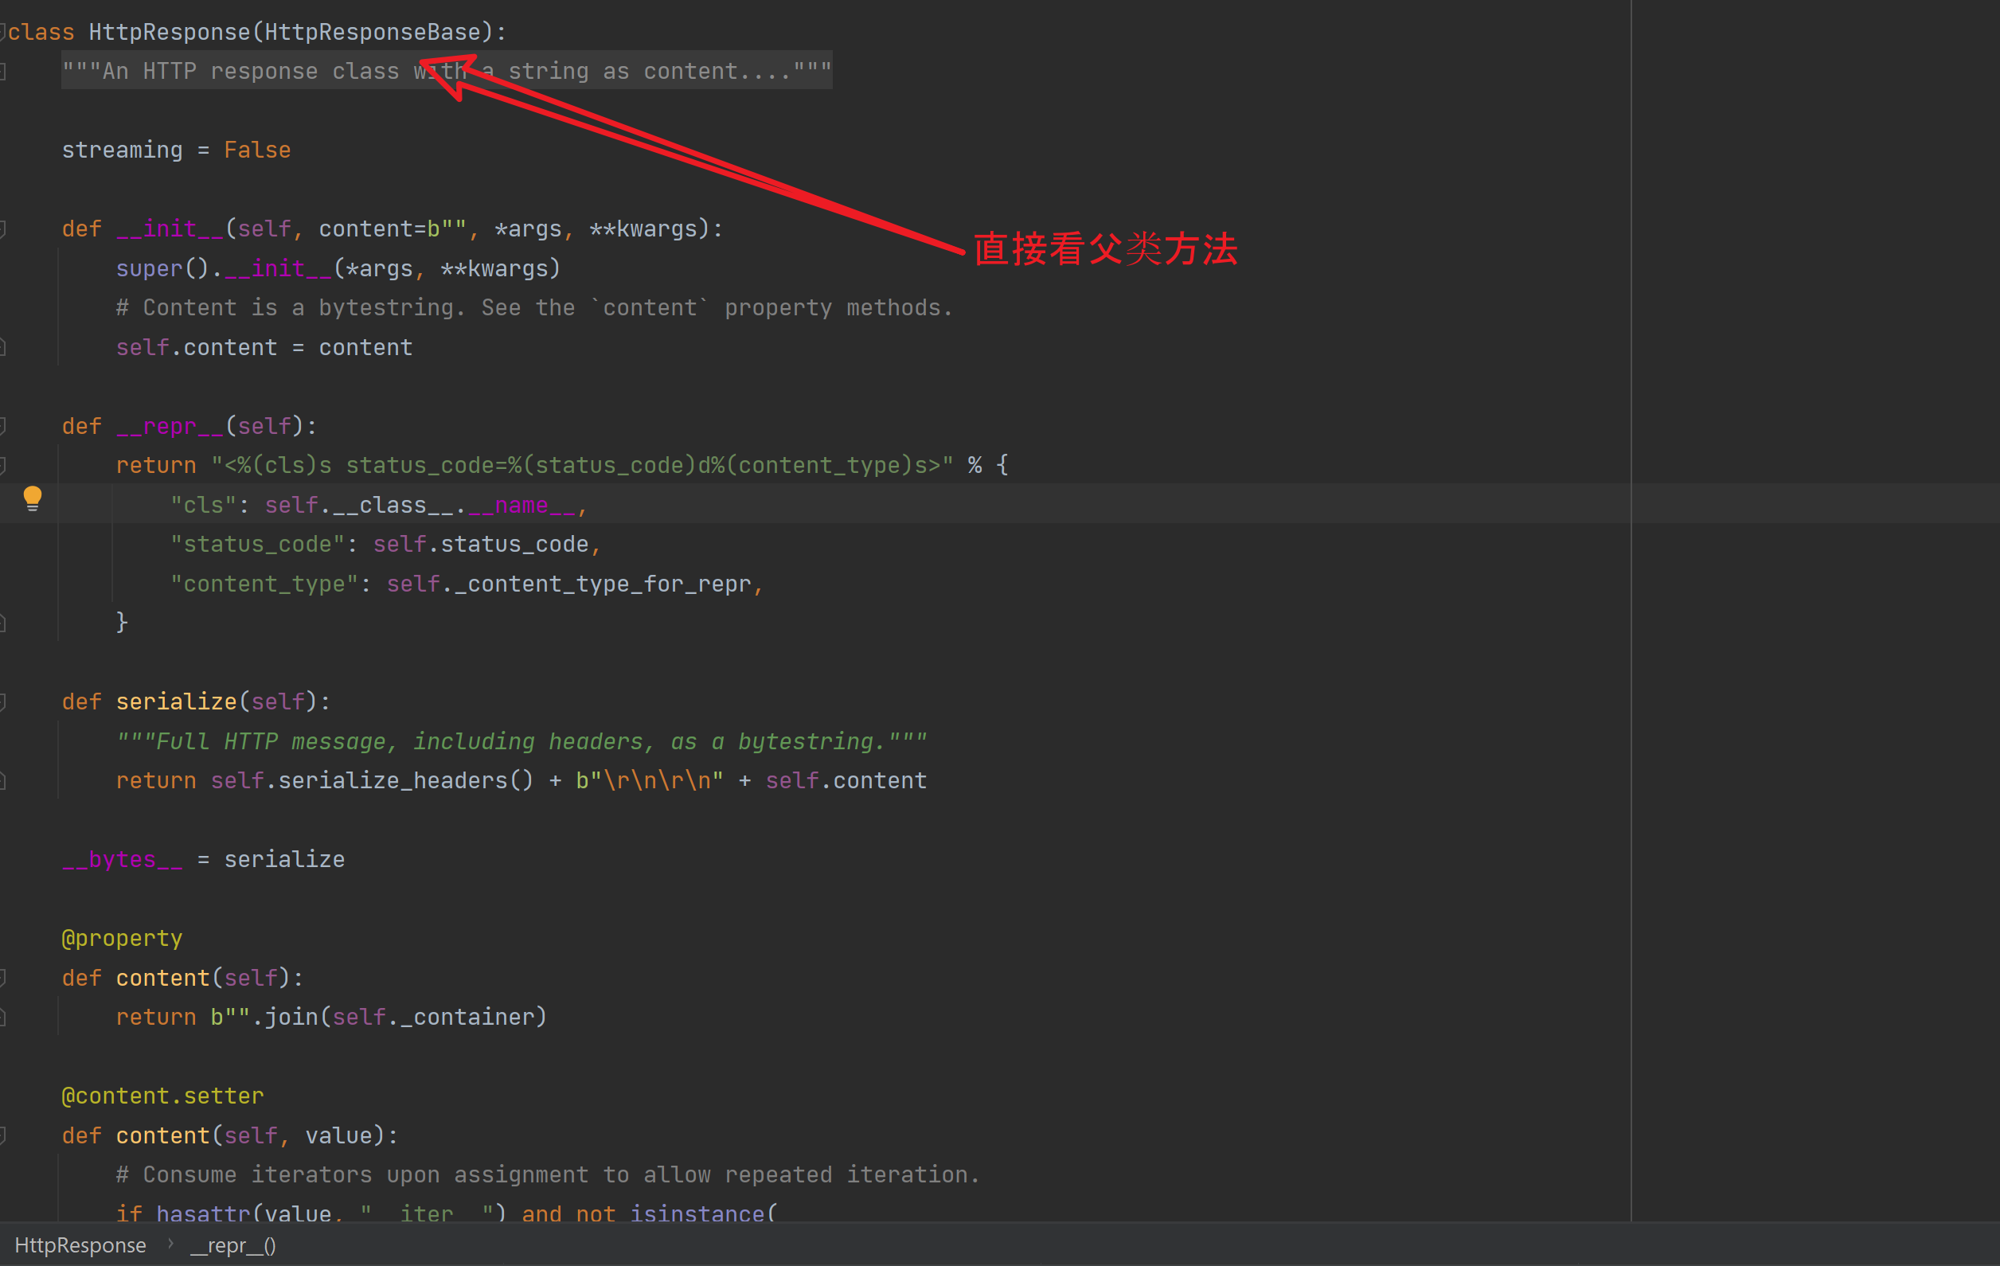Fold the __init__ method in gutter

3,229
